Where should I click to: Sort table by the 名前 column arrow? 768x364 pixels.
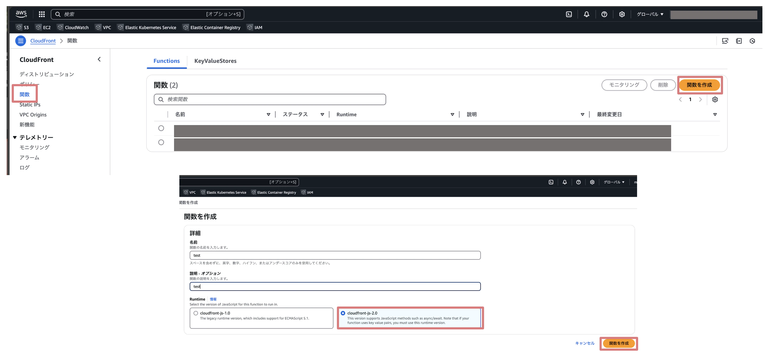pos(268,114)
